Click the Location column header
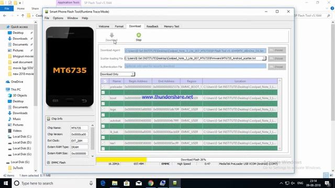This screenshot has height=188, width=335. pos(240,81)
